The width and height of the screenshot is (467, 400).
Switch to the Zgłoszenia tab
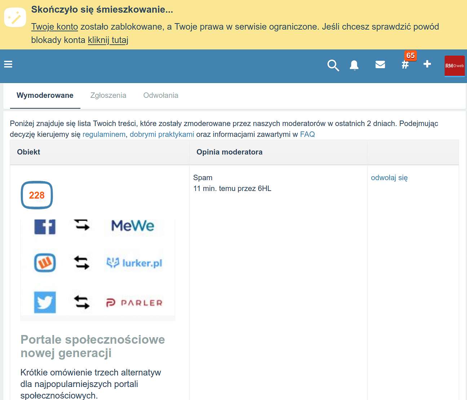tap(108, 95)
